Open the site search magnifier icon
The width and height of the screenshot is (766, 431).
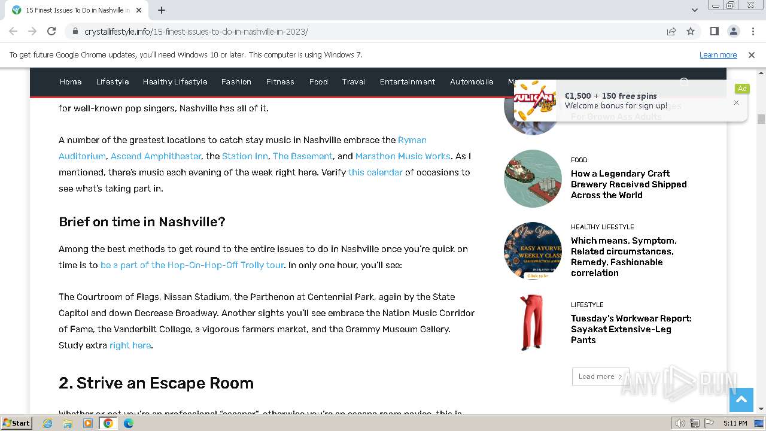click(684, 82)
